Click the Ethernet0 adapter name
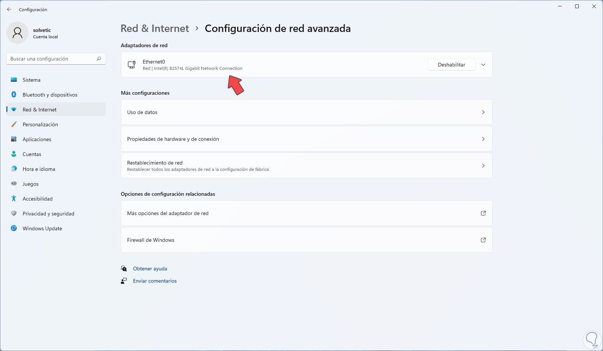This screenshot has width=603, height=351. coord(154,62)
